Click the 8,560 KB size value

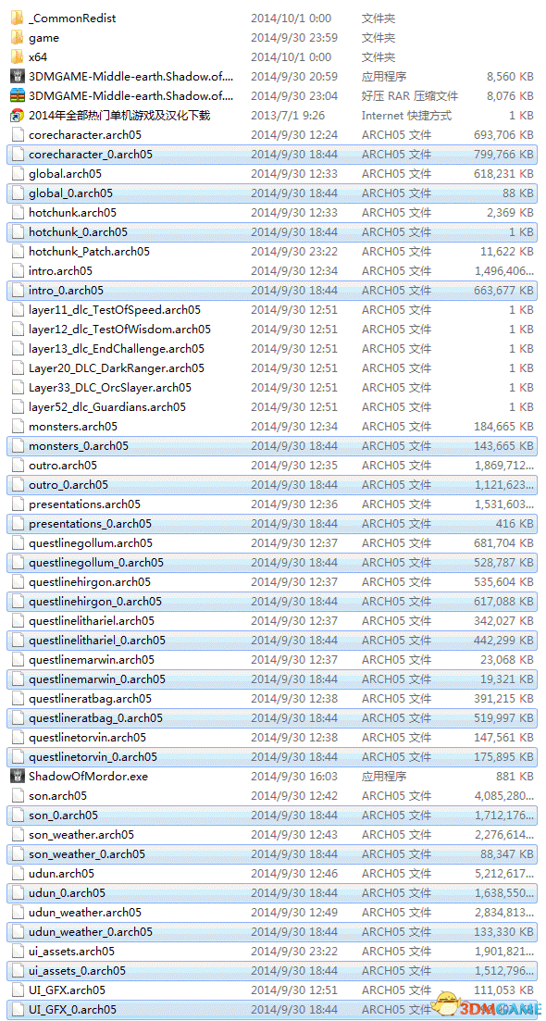point(510,77)
